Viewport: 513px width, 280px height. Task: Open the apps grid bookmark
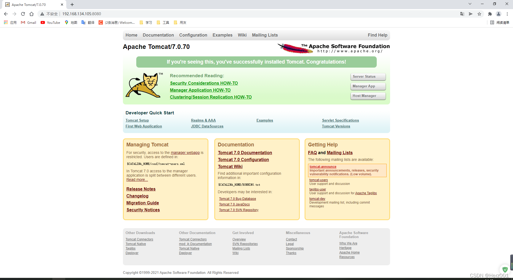coord(10,22)
